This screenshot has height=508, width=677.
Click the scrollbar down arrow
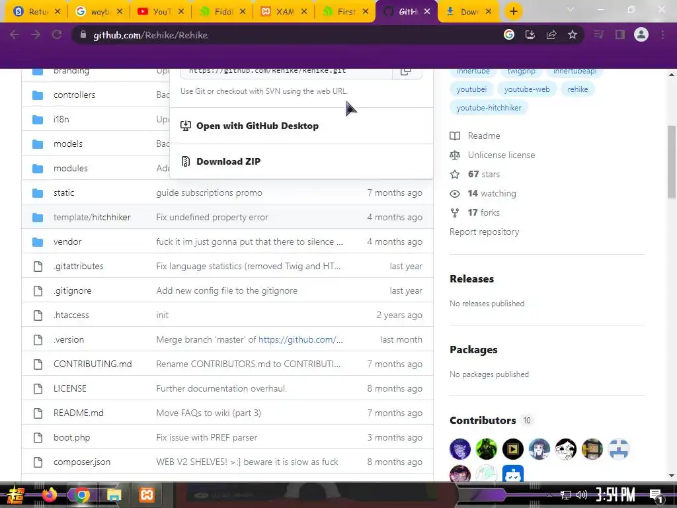[672, 476]
